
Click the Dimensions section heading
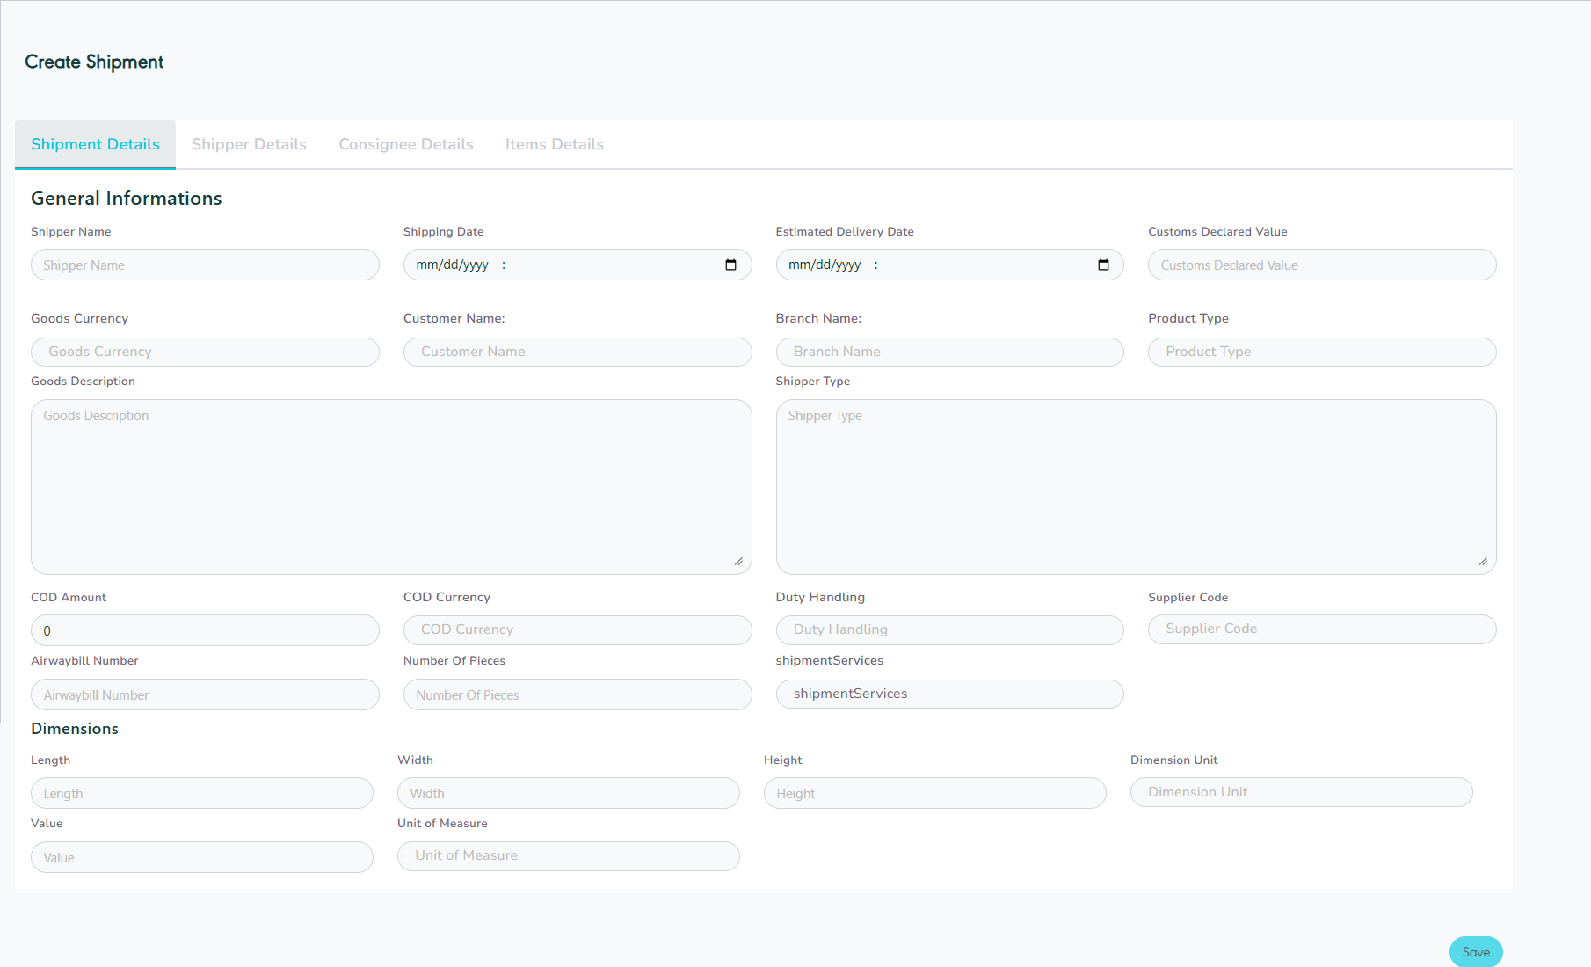coord(75,729)
